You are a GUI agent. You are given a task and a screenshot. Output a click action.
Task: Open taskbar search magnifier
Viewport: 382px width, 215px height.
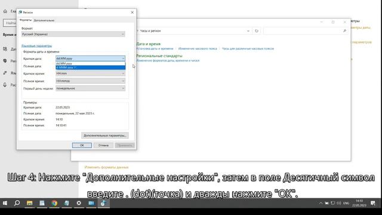coord(17,203)
